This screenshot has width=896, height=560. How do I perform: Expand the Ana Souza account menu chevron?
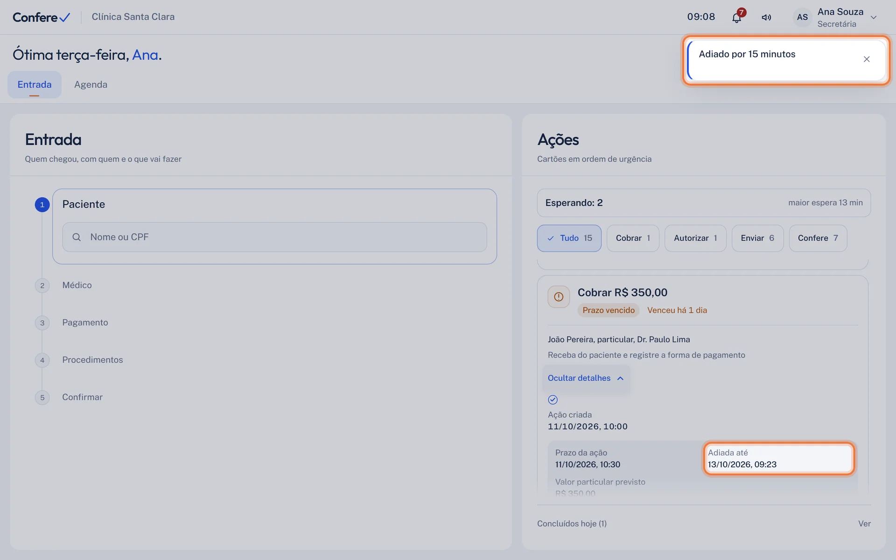[874, 17]
